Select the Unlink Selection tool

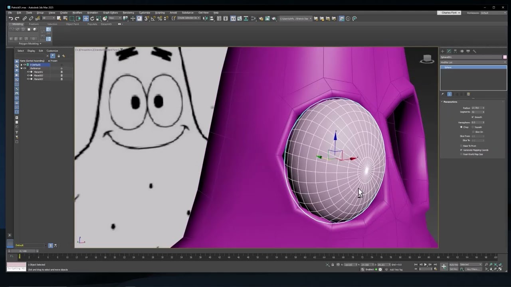click(x=31, y=18)
